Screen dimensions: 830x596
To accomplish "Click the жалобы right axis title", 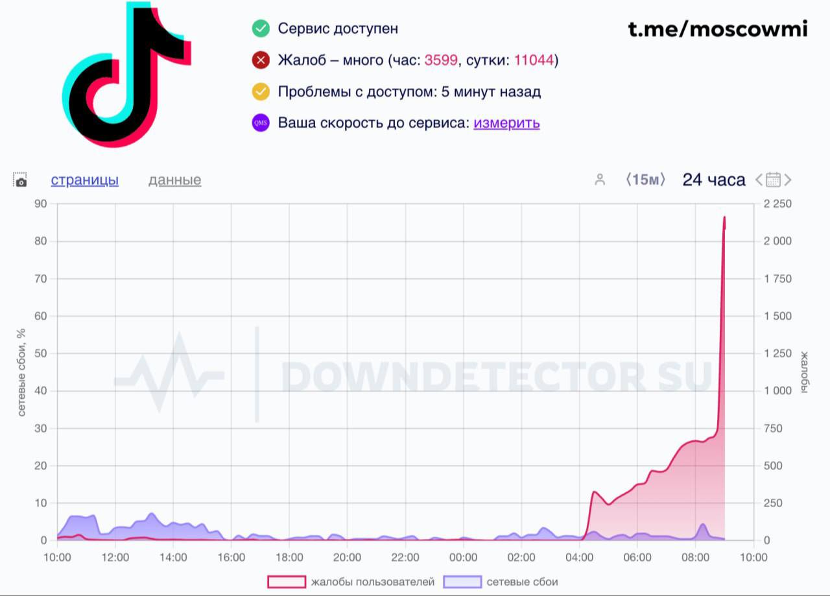I will pos(804,372).
